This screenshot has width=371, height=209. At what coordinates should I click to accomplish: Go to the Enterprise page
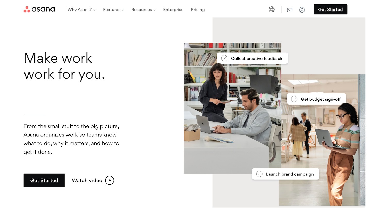pyautogui.click(x=173, y=10)
